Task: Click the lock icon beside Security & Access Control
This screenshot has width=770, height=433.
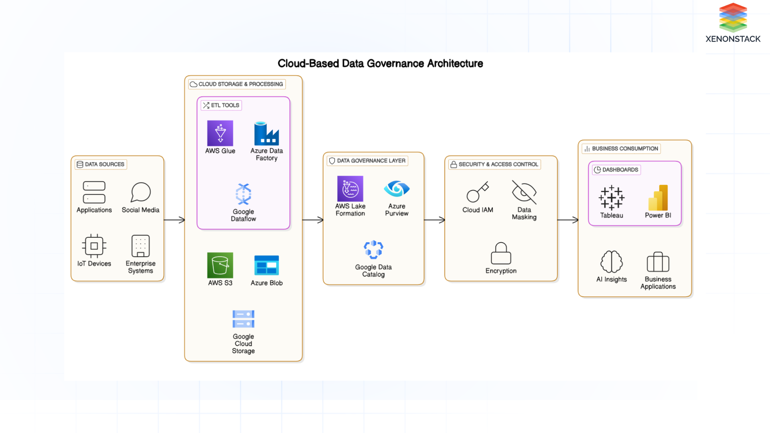Action: 453,164
